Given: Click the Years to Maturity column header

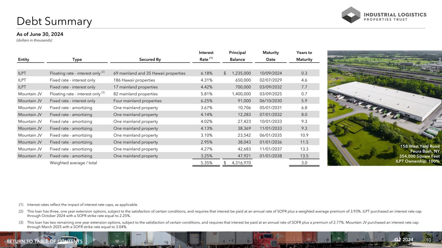Looking at the screenshot, I should [x=304, y=56].
